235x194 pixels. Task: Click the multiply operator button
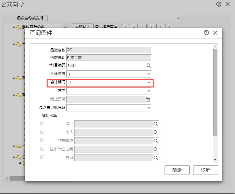[x=143, y=26]
